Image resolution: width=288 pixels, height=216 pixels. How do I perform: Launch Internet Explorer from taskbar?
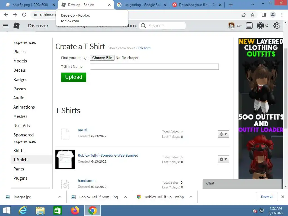pos(23,210)
